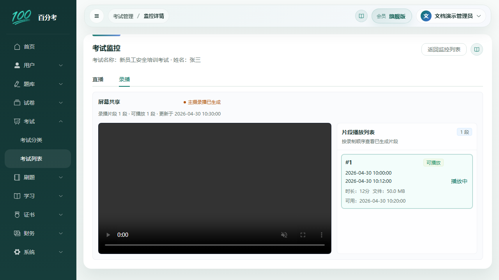Click the 会员 旗舰版 badge

pyautogui.click(x=392, y=16)
